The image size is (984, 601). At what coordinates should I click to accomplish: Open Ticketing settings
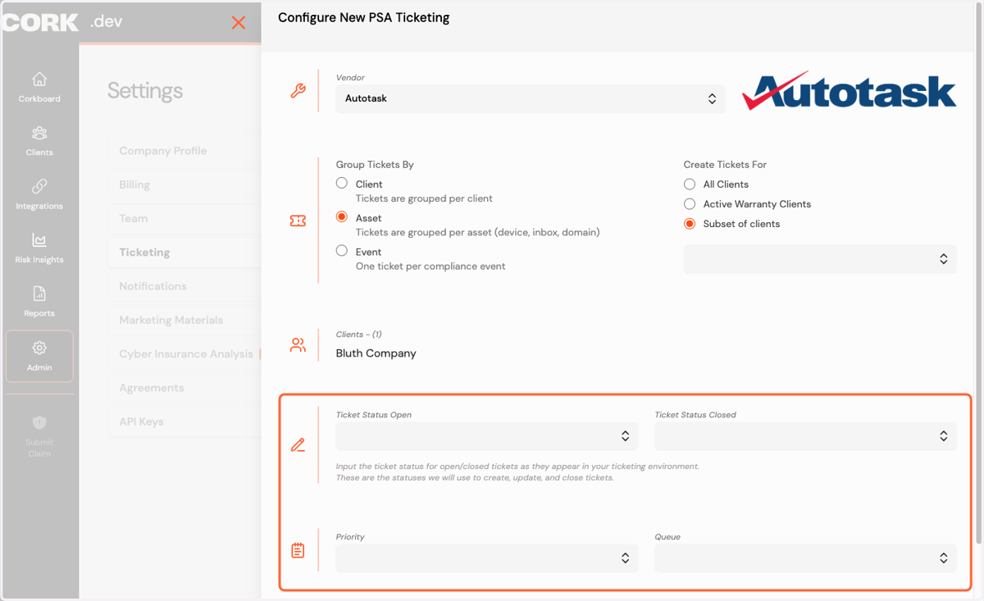point(144,252)
